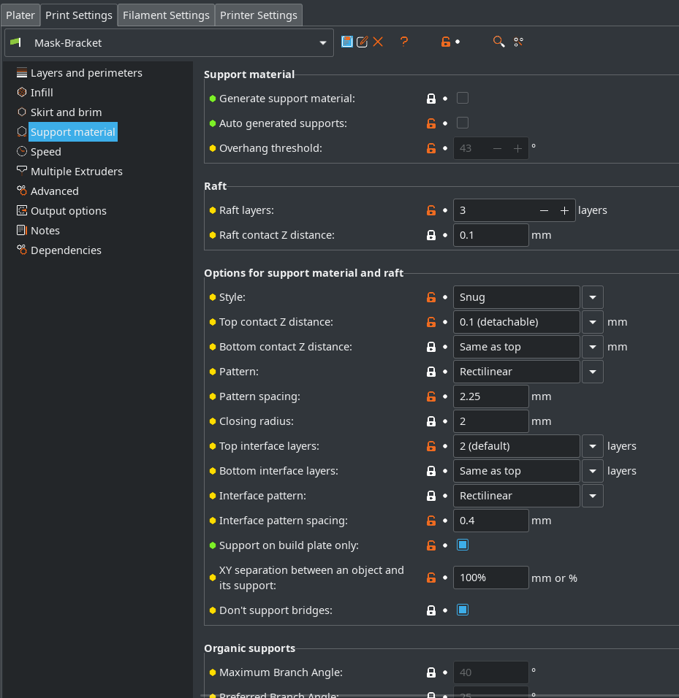Disable Don't support bridges
The image size is (679, 698).
(x=462, y=610)
